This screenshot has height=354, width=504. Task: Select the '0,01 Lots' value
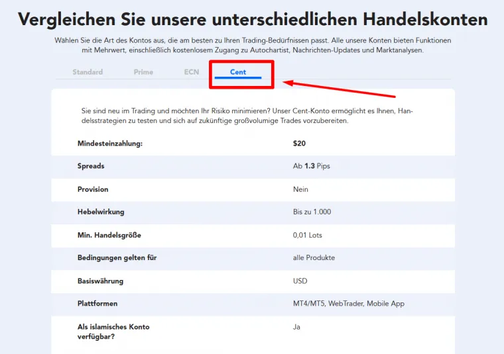[308, 235]
